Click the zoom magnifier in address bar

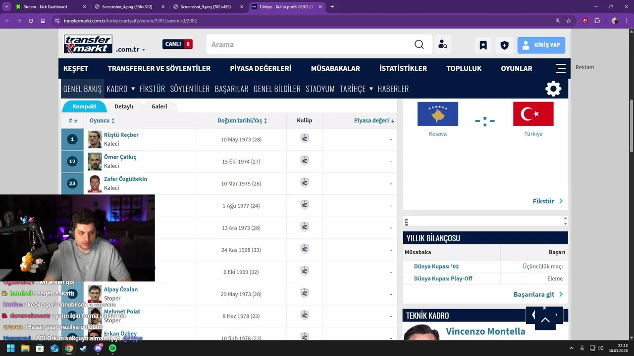pos(558,21)
